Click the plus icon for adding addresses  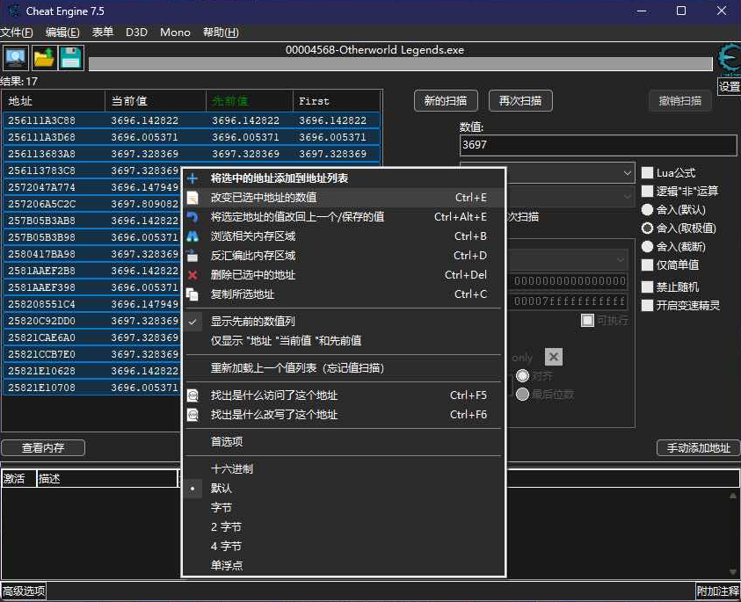[193, 178]
